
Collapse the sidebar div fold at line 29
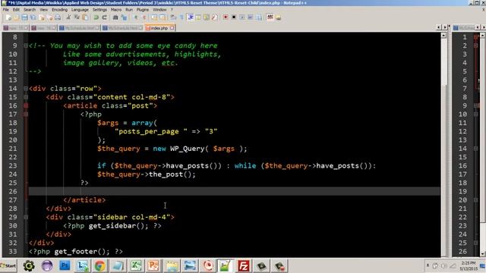pos(26,218)
